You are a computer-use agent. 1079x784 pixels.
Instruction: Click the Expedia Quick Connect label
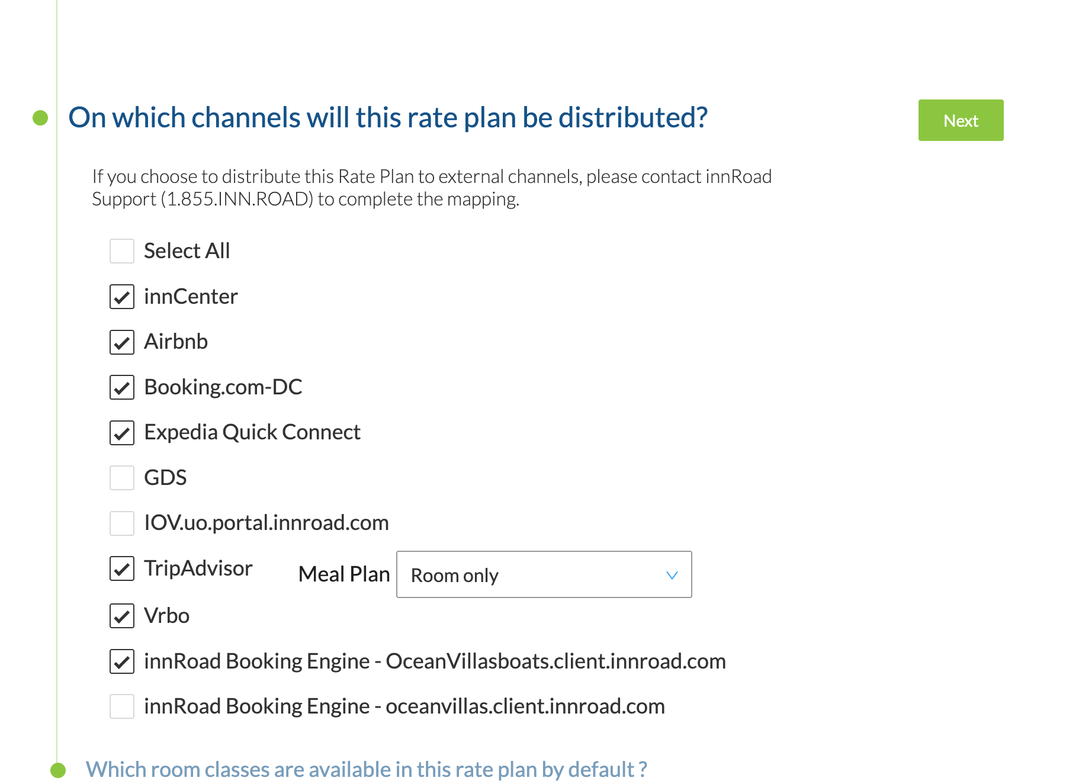(x=252, y=432)
